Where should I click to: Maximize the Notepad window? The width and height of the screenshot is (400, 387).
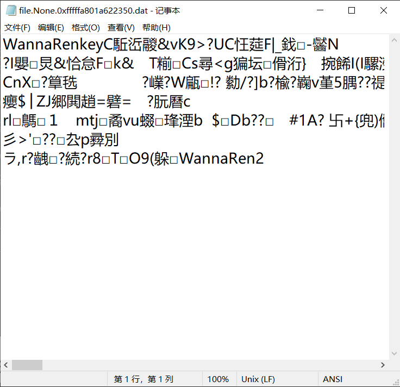tap(352, 10)
